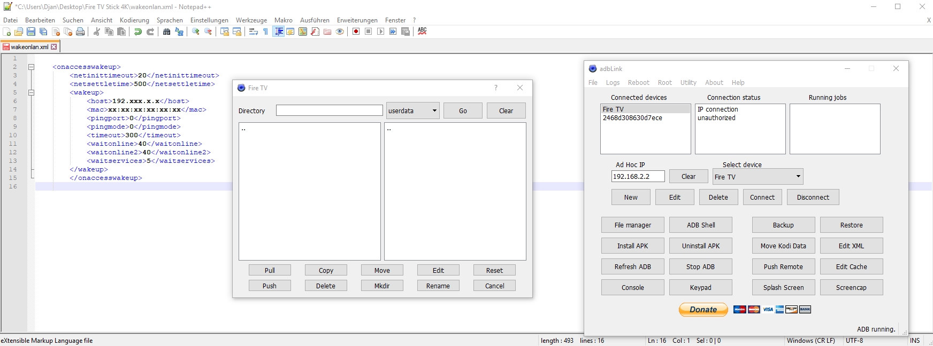The height and width of the screenshot is (346, 933).
Task: Open the Sprachen menu in Notepad++
Action: coord(170,20)
